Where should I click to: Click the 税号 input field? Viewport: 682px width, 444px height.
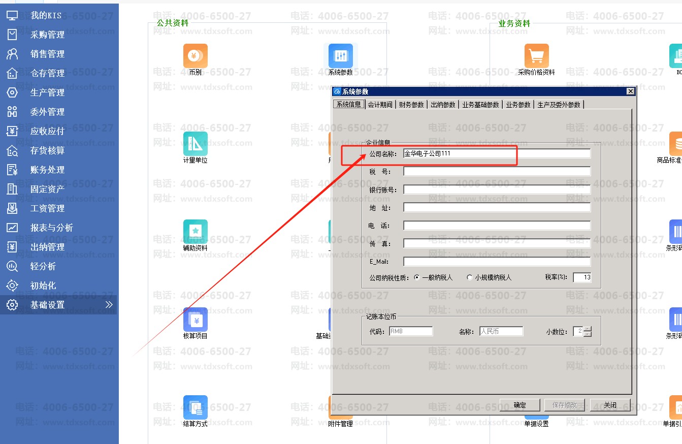coord(497,171)
